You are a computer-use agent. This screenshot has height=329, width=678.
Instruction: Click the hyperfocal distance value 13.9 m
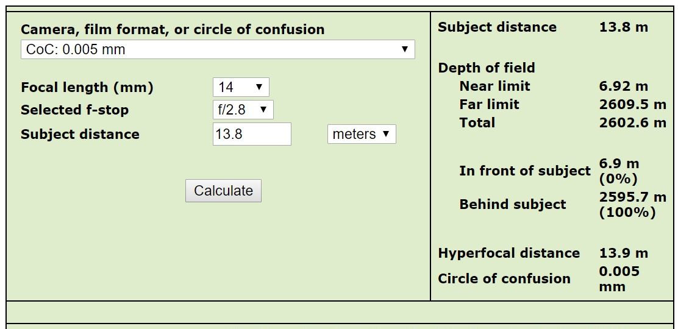(x=624, y=253)
